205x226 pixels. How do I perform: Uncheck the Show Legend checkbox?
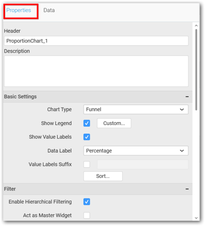pyautogui.click(x=87, y=123)
